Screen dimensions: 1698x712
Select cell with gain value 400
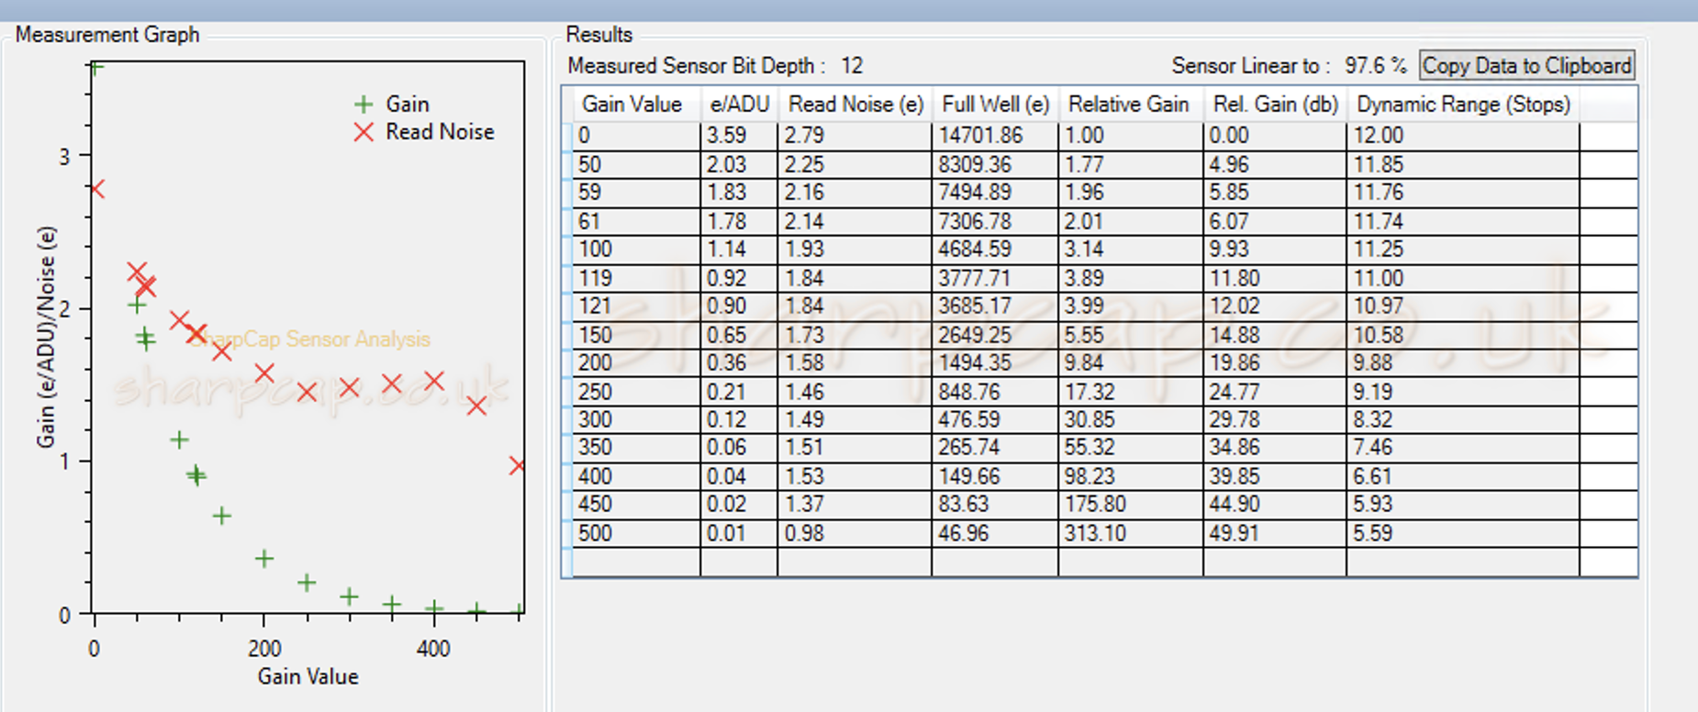tap(636, 477)
